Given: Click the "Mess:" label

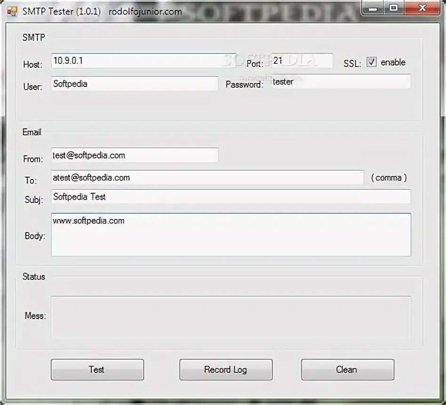Looking at the screenshot, I should [35, 316].
